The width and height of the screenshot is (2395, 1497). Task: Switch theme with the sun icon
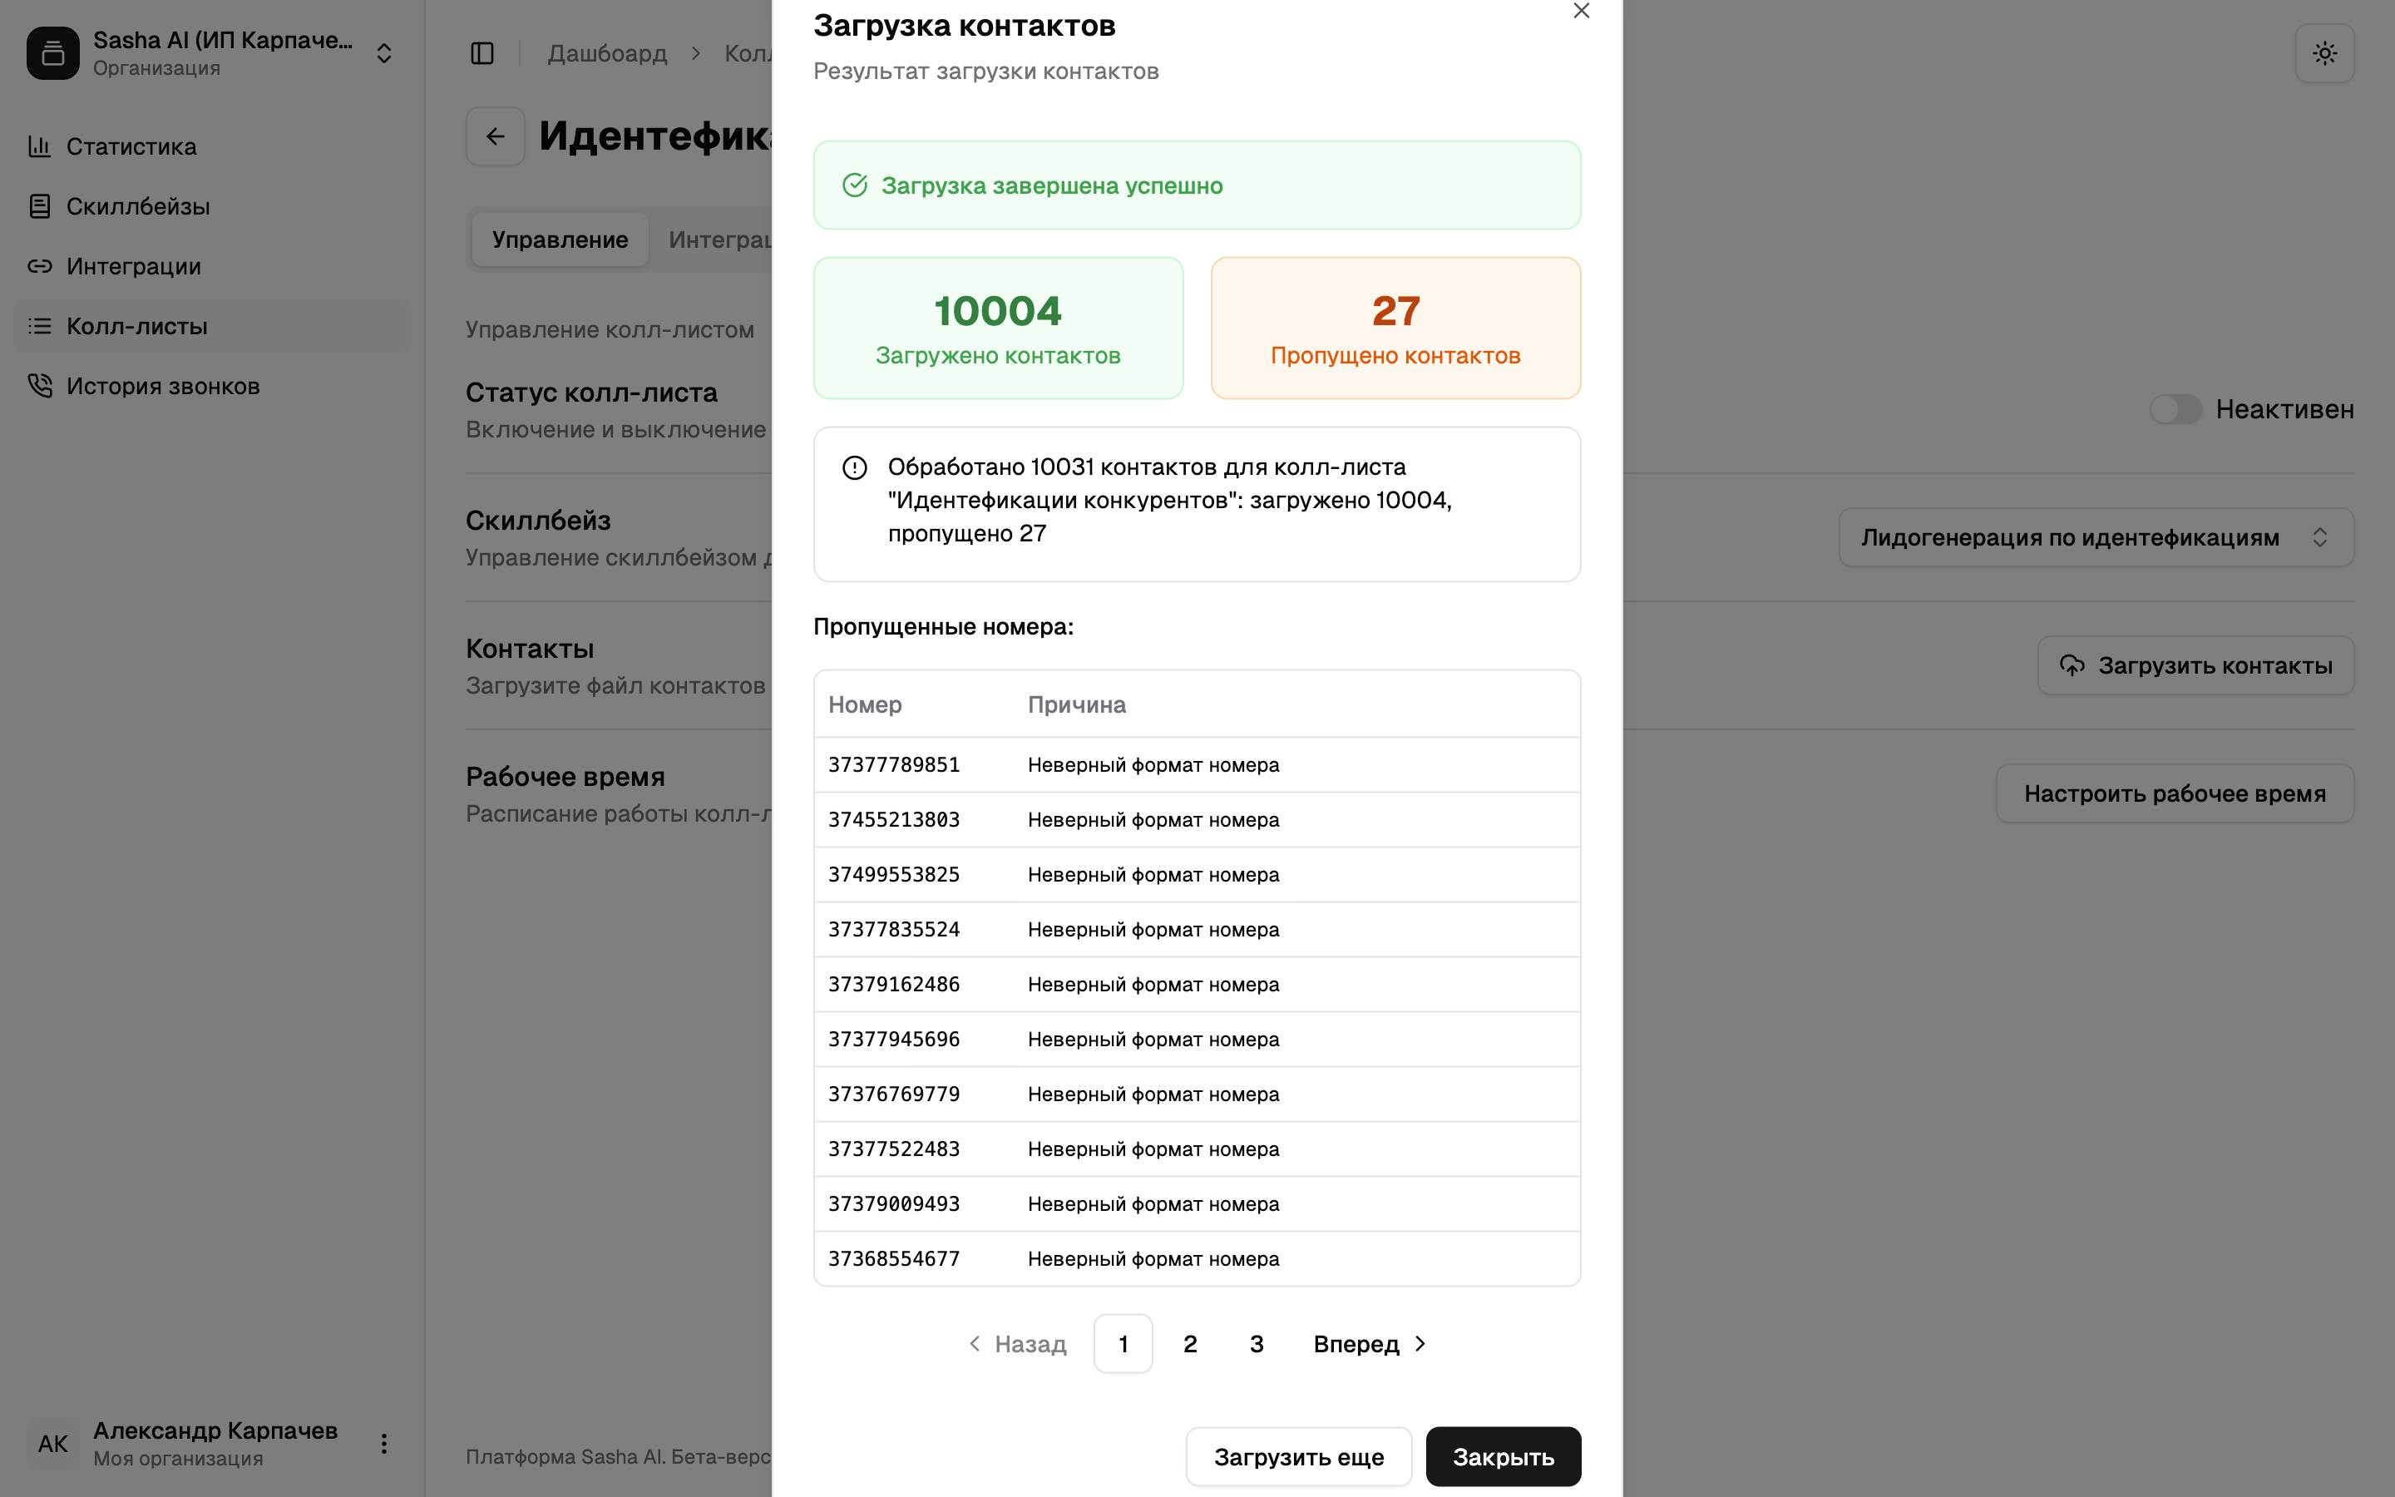tap(2323, 53)
